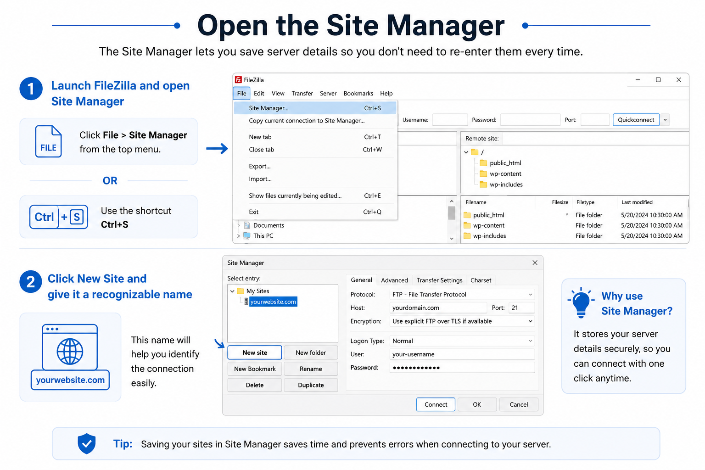Click the New Bookmark button
Viewport: 705px width, 470px height.
click(255, 369)
